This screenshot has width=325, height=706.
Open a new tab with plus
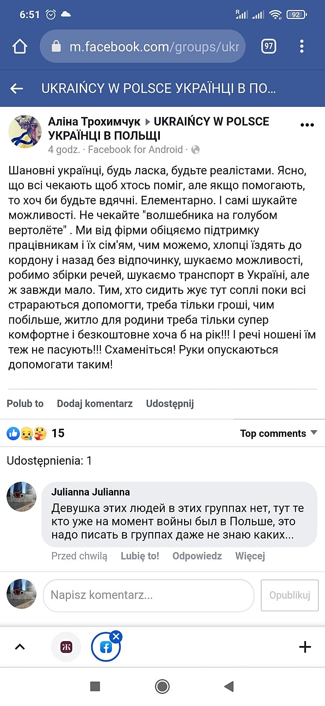coord(305,647)
